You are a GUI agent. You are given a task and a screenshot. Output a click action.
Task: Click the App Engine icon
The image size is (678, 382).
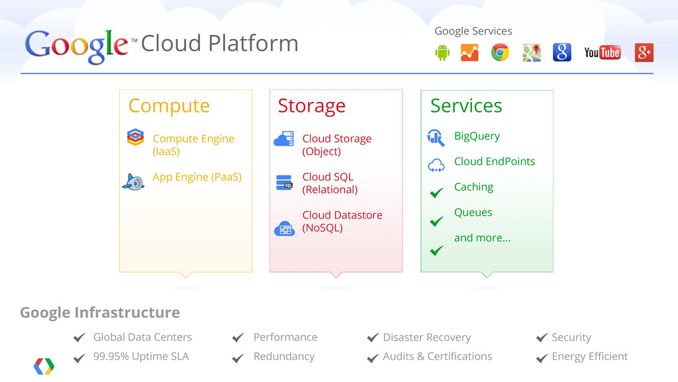133,182
